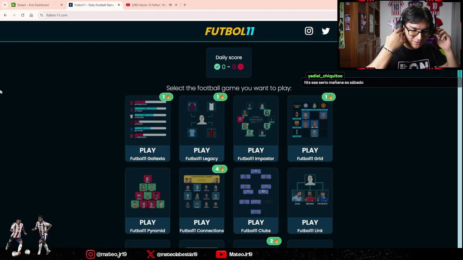Click the futbol-11.com address bar

pyautogui.click(x=188, y=15)
